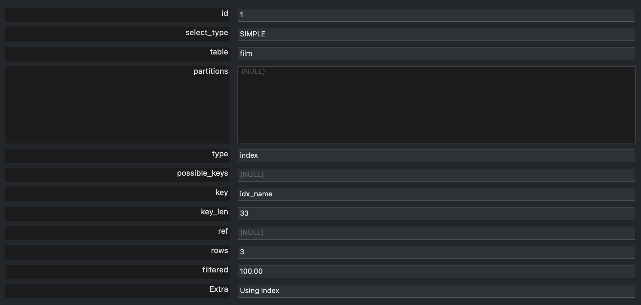
Task: Click the Extra column label
Action: pyautogui.click(x=219, y=289)
